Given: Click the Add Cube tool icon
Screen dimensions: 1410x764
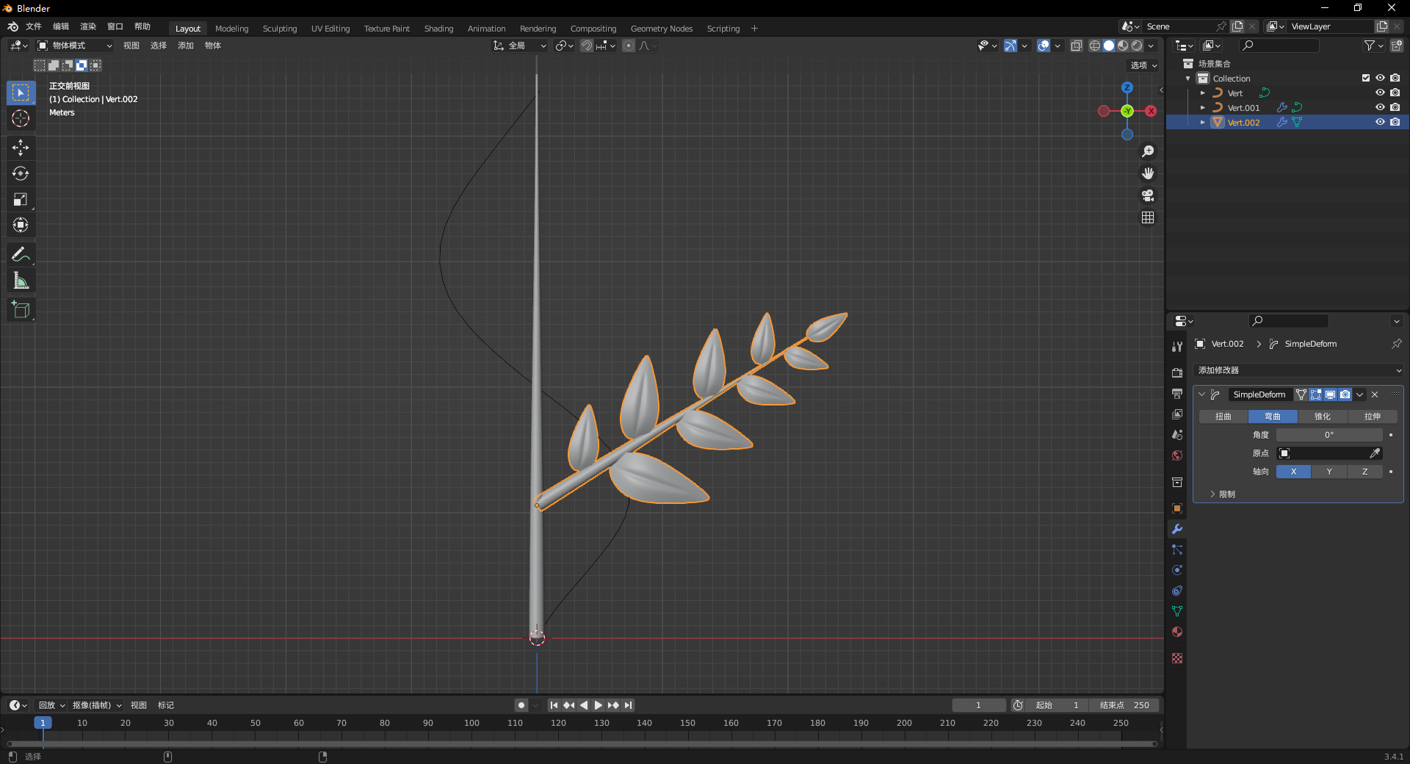Looking at the screenshot, I should click(x=21, y=310).
